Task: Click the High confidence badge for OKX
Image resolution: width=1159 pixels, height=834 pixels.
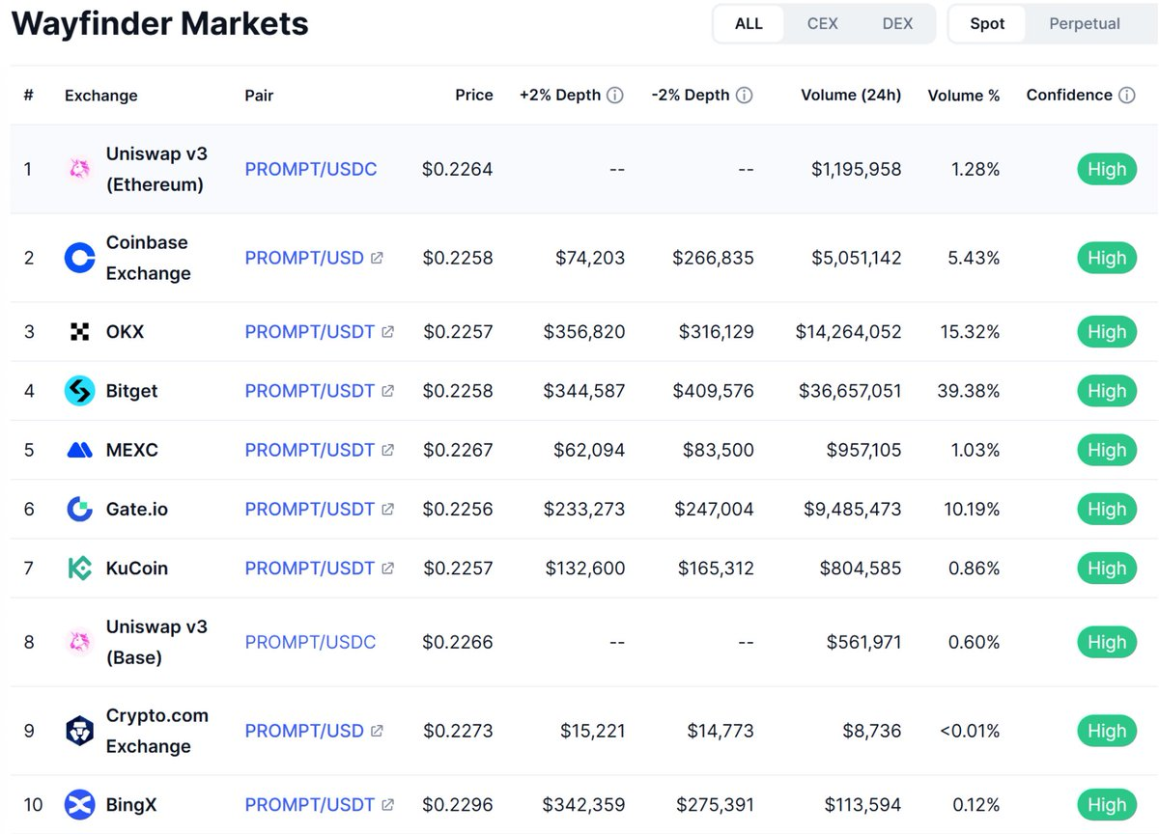Action: click(1107, 332)
